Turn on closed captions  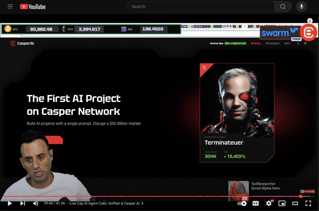[x=255, y=203]
